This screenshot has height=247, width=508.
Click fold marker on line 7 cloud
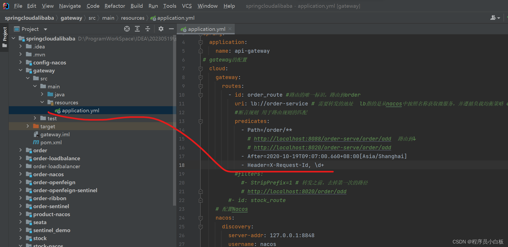coord(201,69)
